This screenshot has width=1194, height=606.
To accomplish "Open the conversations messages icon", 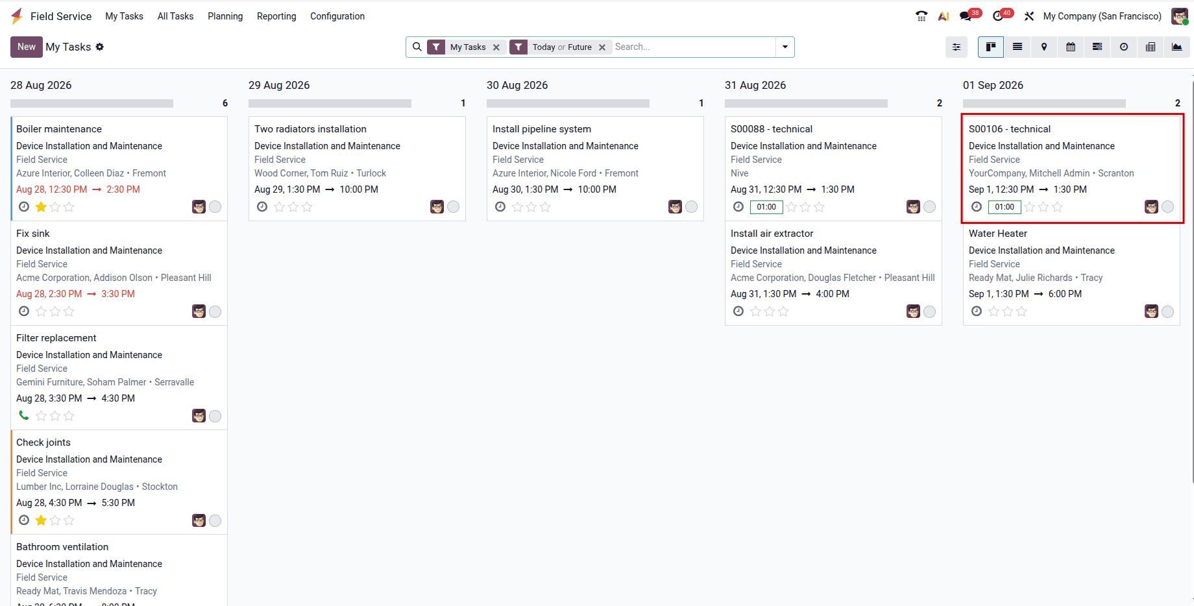I will point(966,16).
